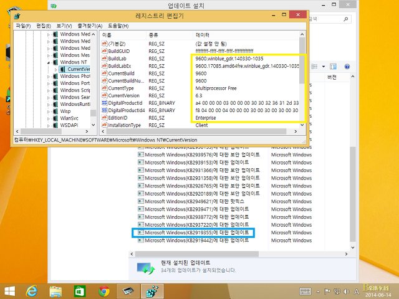399x299 pixels.
Task: Open the 파일(F) menu in Registry Editor
Action: point(23,26)
